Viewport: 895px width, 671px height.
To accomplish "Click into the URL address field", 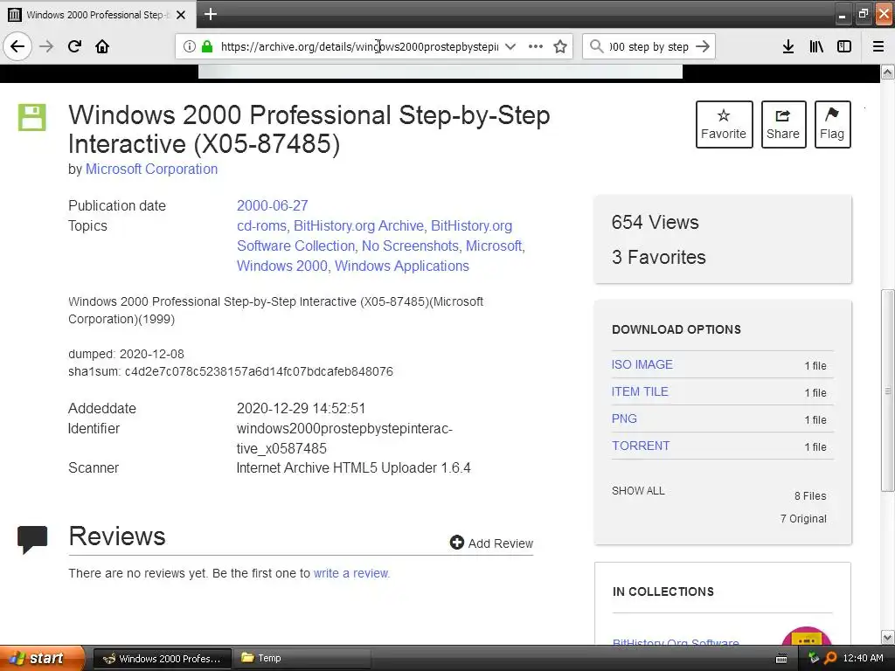I will [x=359, y=46].
